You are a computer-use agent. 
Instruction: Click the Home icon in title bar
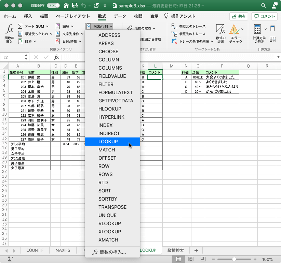[66, 5]
